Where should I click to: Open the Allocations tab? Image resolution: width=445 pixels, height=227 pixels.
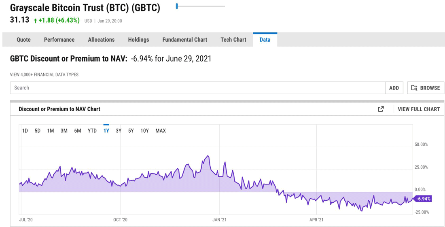(101, 40)
